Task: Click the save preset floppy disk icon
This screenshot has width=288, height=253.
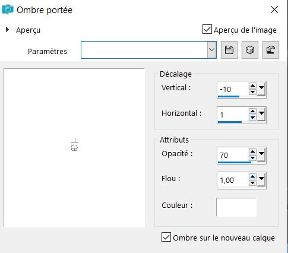Action: [229, 50]
